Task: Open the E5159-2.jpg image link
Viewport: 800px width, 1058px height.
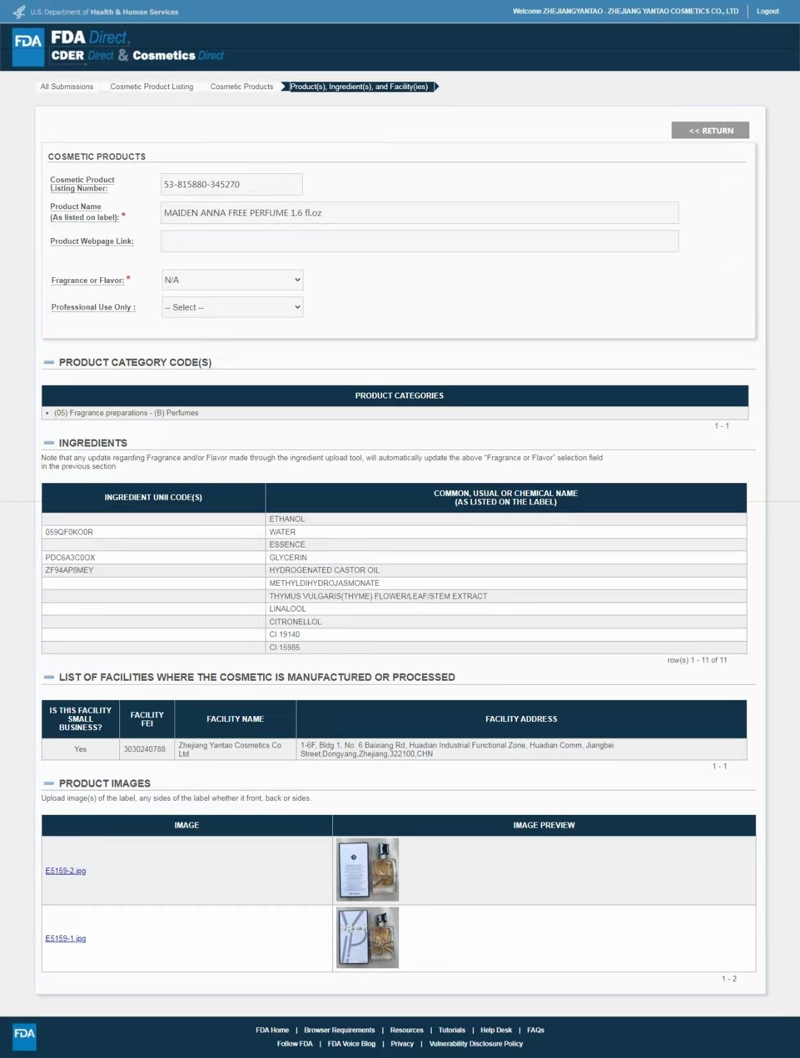Action: point(65,871)
